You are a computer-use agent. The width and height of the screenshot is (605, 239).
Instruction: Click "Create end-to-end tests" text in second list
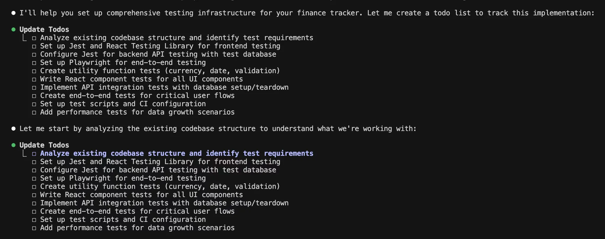click(x=137, y=211)
